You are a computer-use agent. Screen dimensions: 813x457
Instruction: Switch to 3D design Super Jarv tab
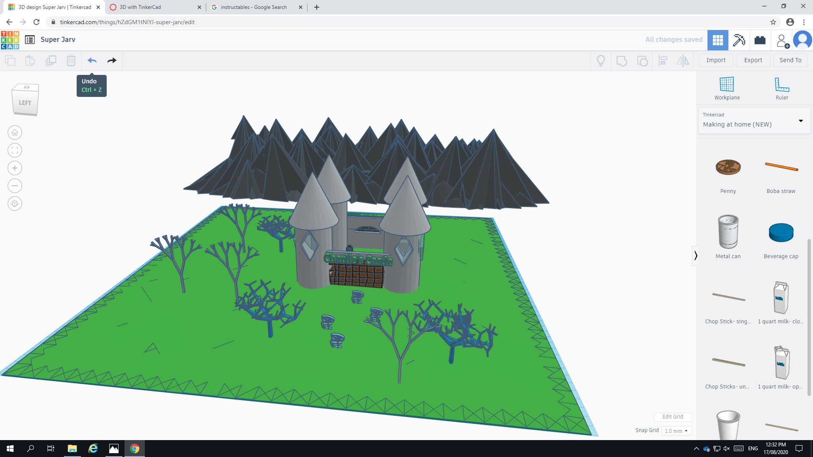pyautogui.click(x=54, y=7)
